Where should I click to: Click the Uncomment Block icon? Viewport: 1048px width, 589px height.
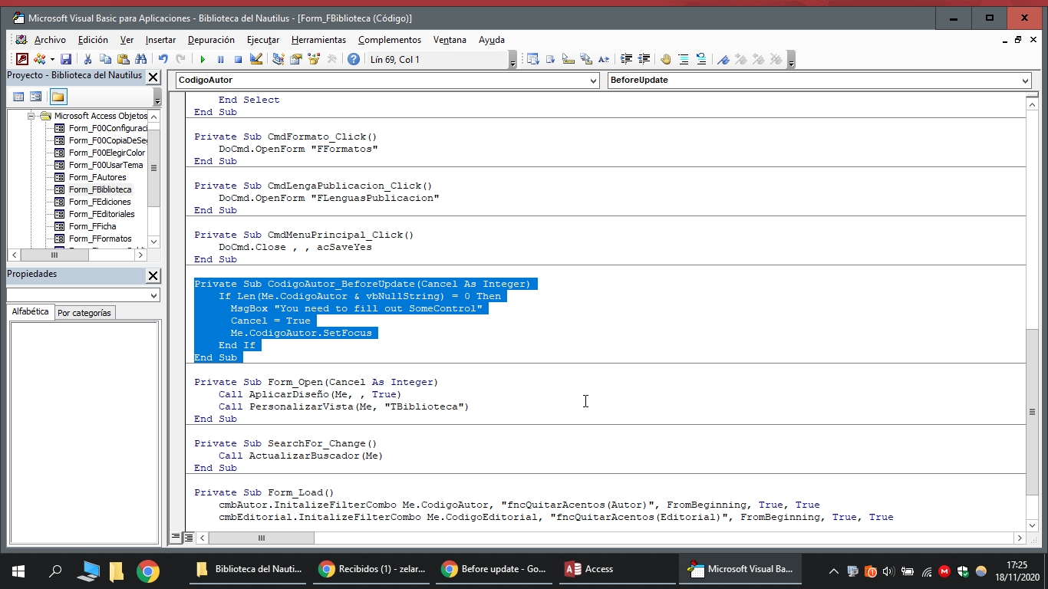point(701,59)
